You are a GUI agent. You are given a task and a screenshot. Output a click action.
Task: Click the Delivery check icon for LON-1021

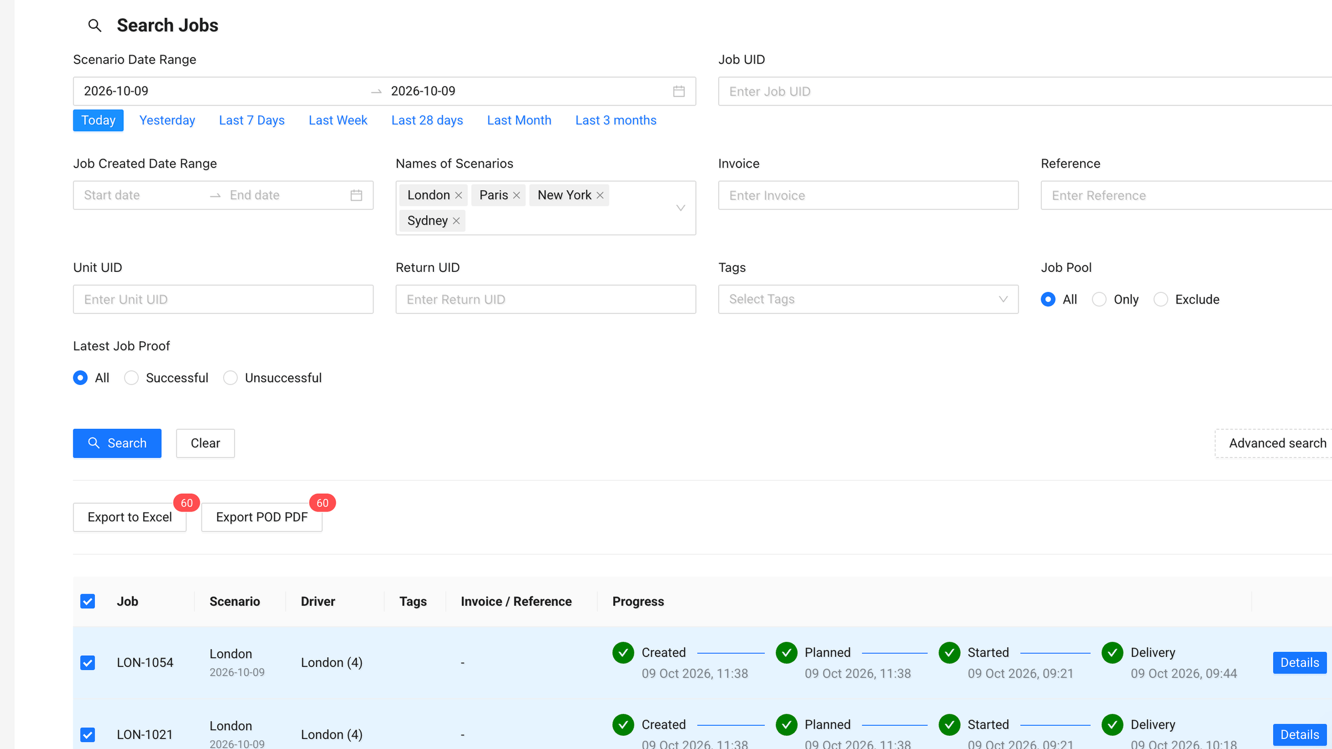[x=1112, y=725]
